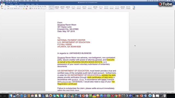The width and height of the screenshot is (175, 98).
Task: Click the Undo arrow icon
Action: (x=11, y=2)
